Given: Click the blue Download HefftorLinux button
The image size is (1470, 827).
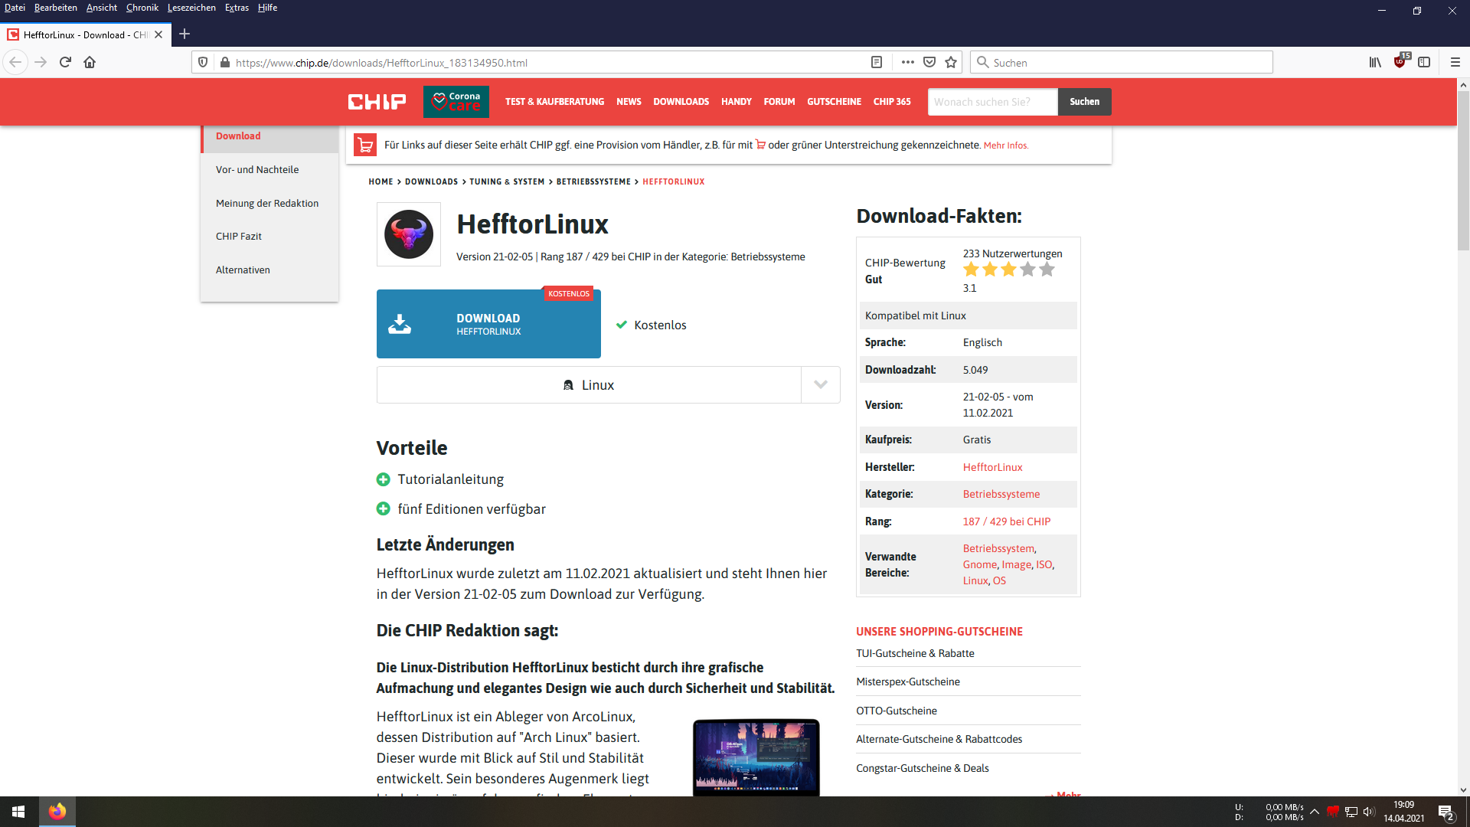Looking at the screenshot, I should pyautogui.click(x=488, y=324).
